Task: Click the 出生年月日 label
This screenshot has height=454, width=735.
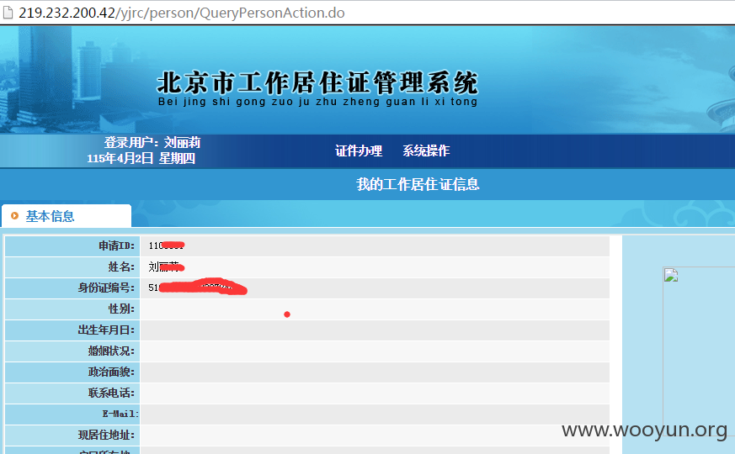Action: (x=106, y=330)
